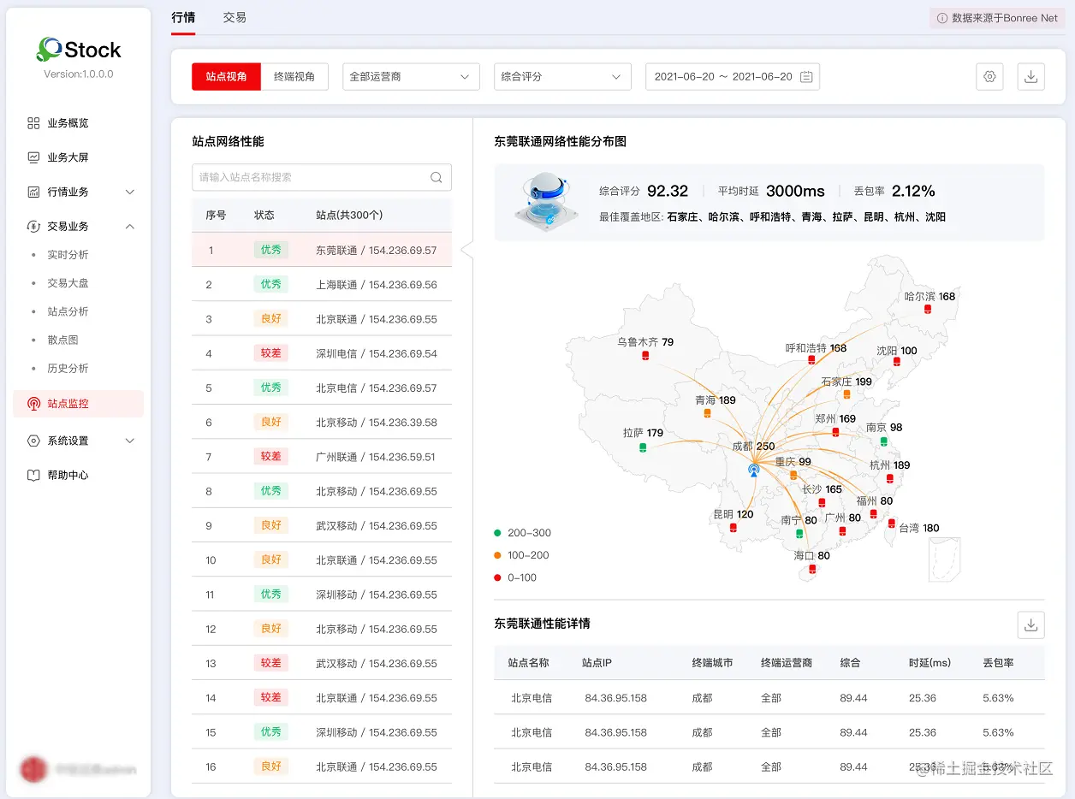Open the 综合评分 dropdown
This screenshot has width=1075, height=799.
[x=562, y=76]
